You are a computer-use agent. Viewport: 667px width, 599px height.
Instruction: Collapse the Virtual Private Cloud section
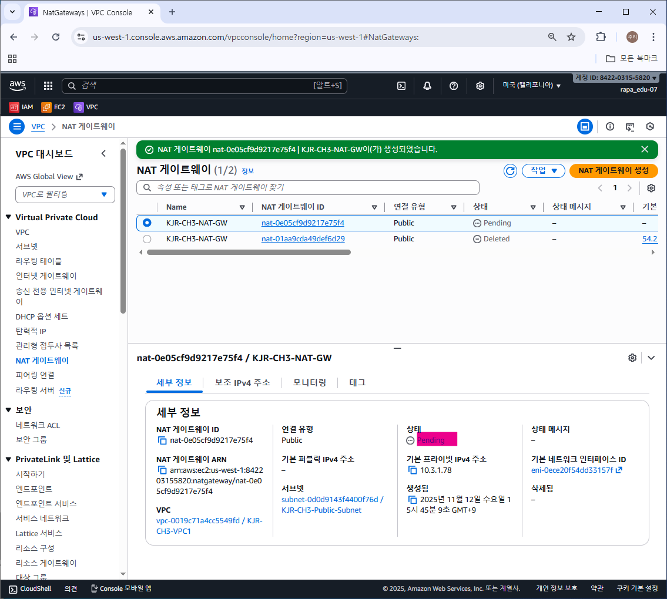(8, 217)
